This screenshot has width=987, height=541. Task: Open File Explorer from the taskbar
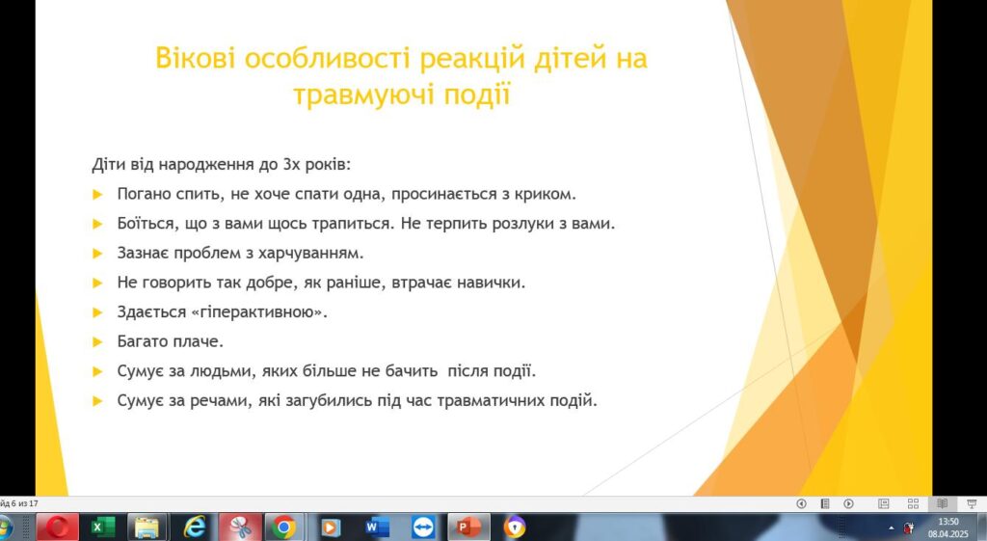click(x=147, y=527)
